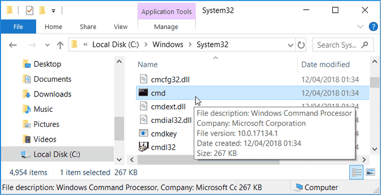Click the folder icon in the title bar
Screen dimensions: 381x195
[x=10, y=10]
